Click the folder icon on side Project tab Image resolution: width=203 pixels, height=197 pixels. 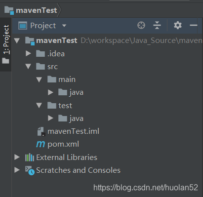click(5, 61)
